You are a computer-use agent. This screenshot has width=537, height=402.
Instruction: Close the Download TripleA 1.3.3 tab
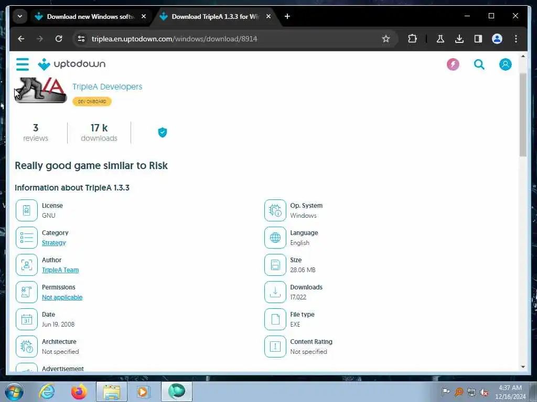(x=268, y=16)
